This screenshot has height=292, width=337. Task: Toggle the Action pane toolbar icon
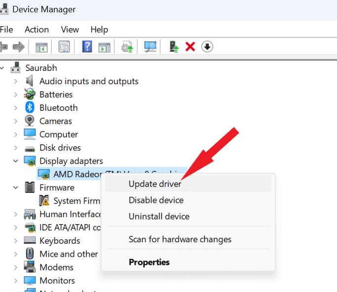pyautogui.click(x=104, y=47)
